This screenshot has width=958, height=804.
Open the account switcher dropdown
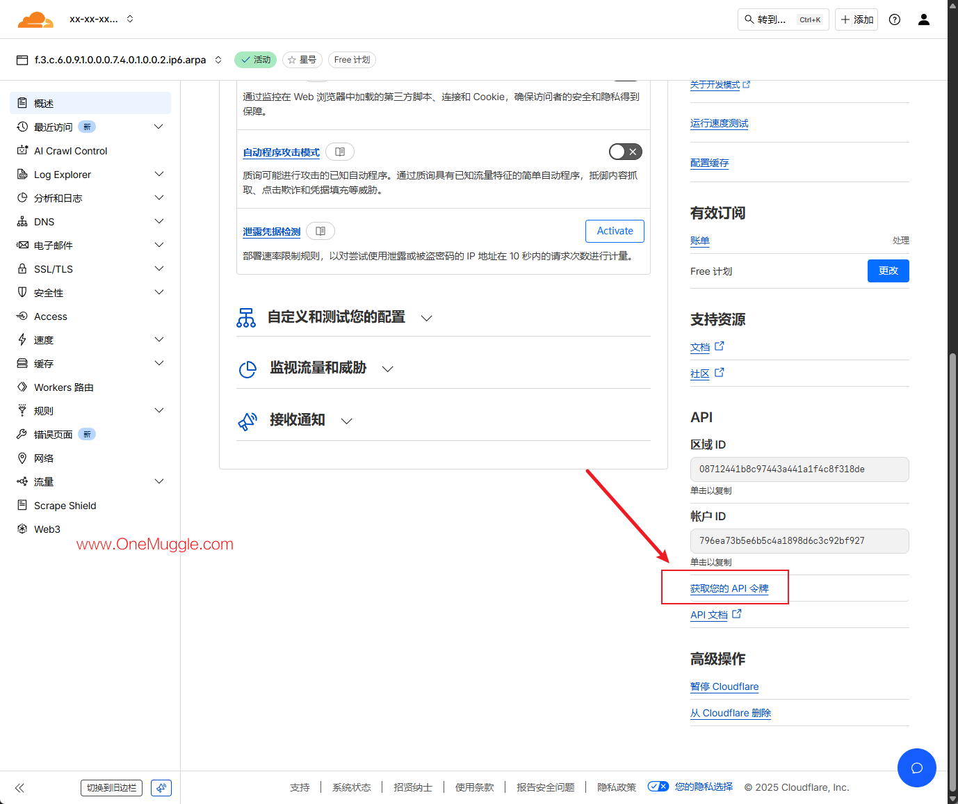tap(130, 19)
